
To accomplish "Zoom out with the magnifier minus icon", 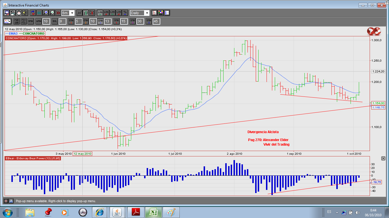I will pos(52,13).
